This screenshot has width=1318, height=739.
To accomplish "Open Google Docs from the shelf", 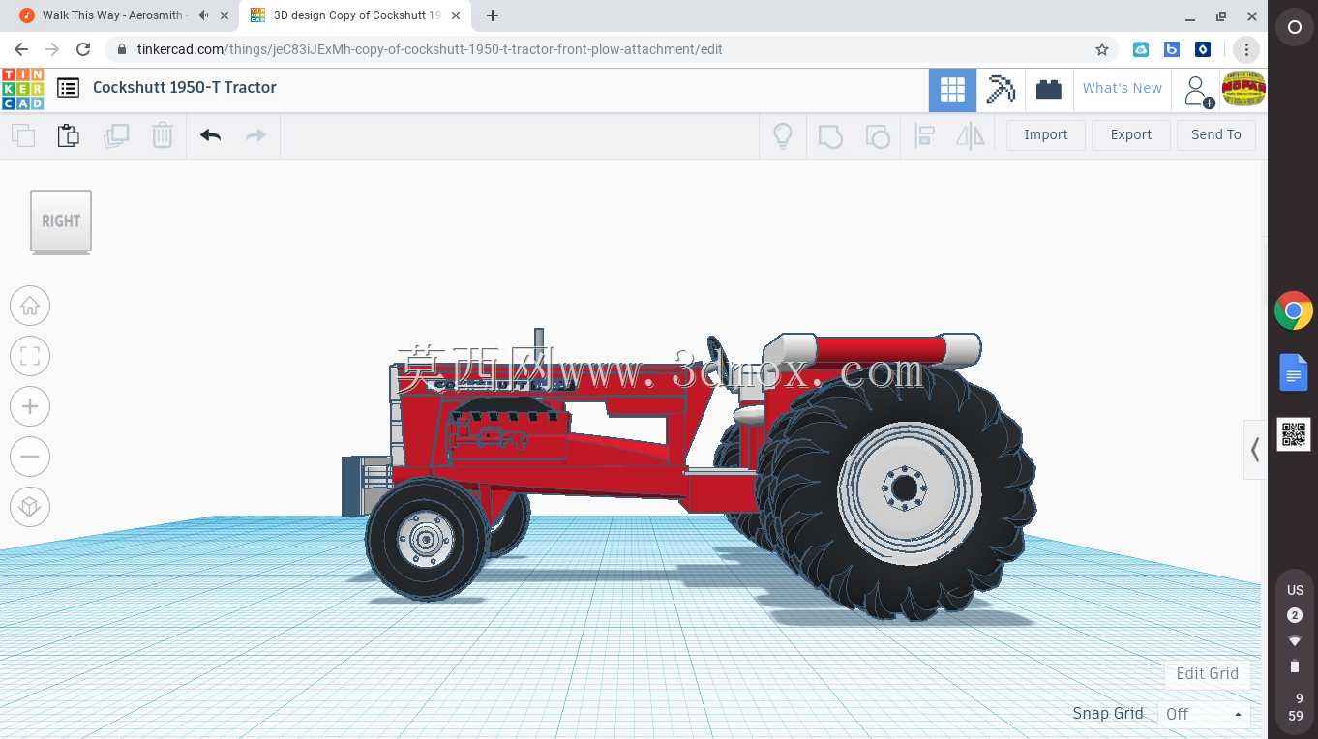I will pyautogui.click(x=1294, y=372).
